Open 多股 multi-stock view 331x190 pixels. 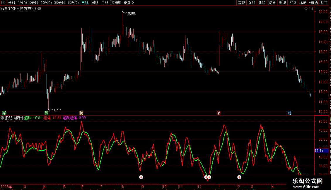point(262,3)
